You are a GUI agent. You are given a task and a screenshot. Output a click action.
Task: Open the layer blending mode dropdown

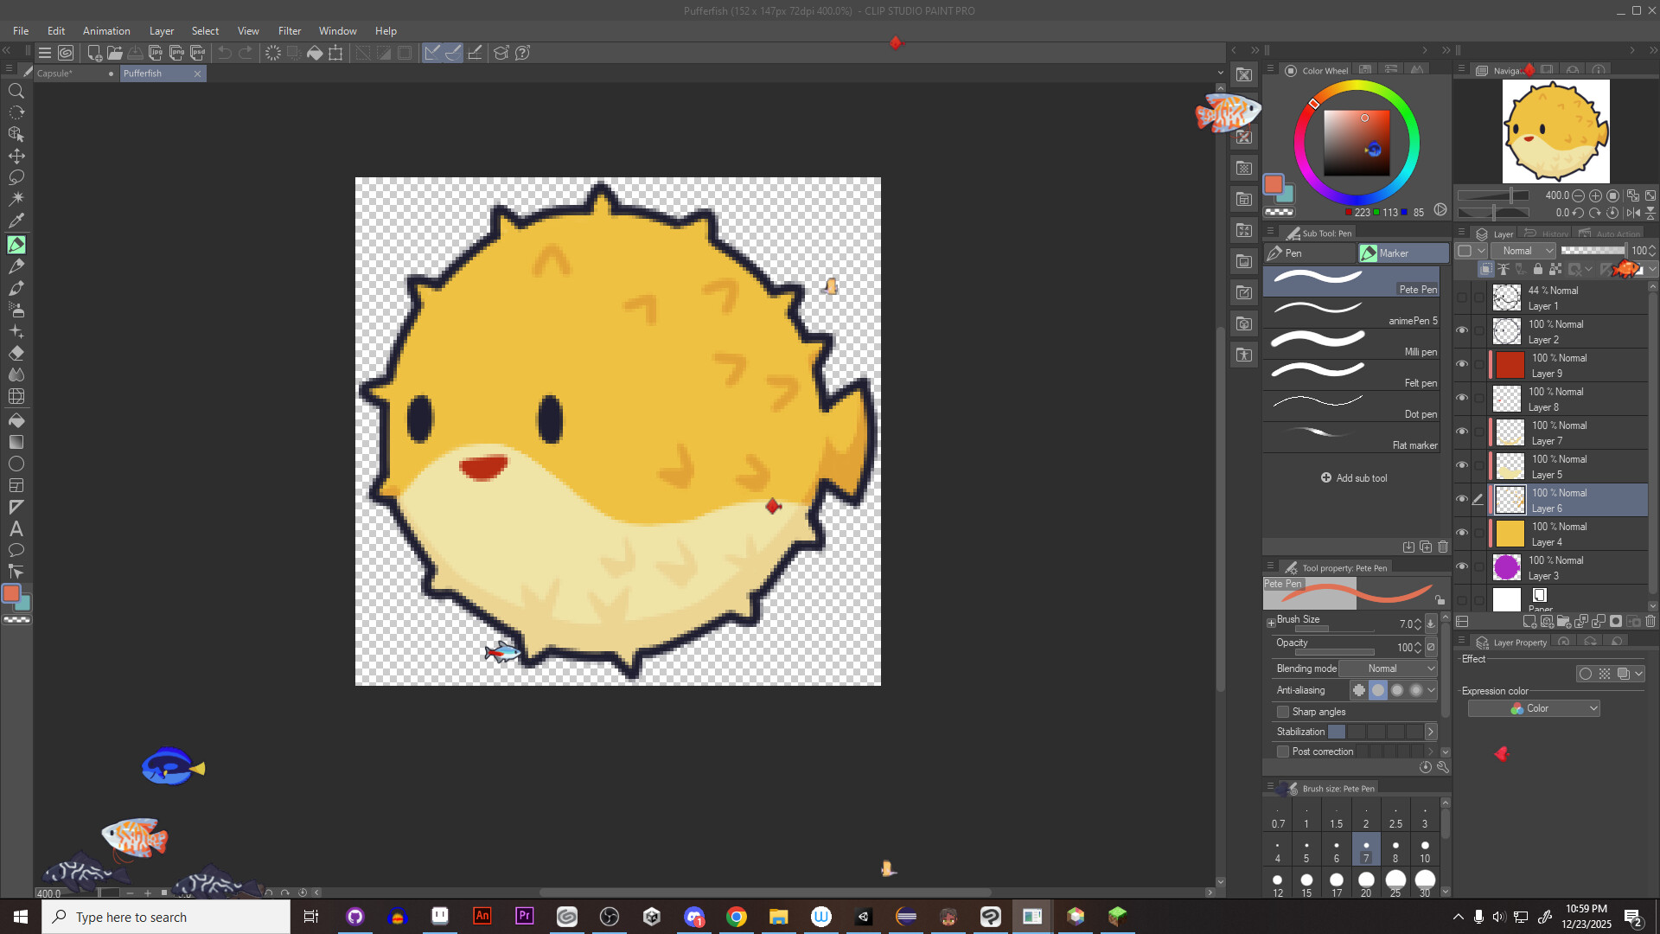pos(1523,250)
